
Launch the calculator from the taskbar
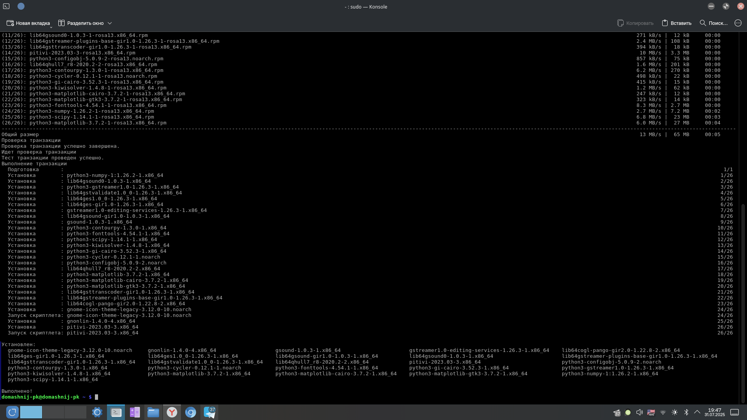(135, 412)
